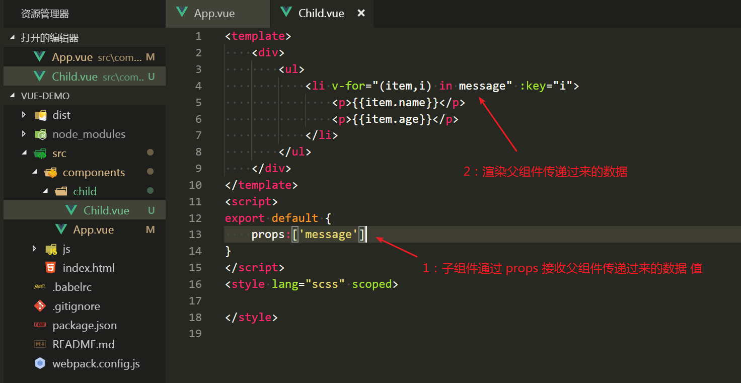Open package.json in the explorer

click(x=85, y=325)
